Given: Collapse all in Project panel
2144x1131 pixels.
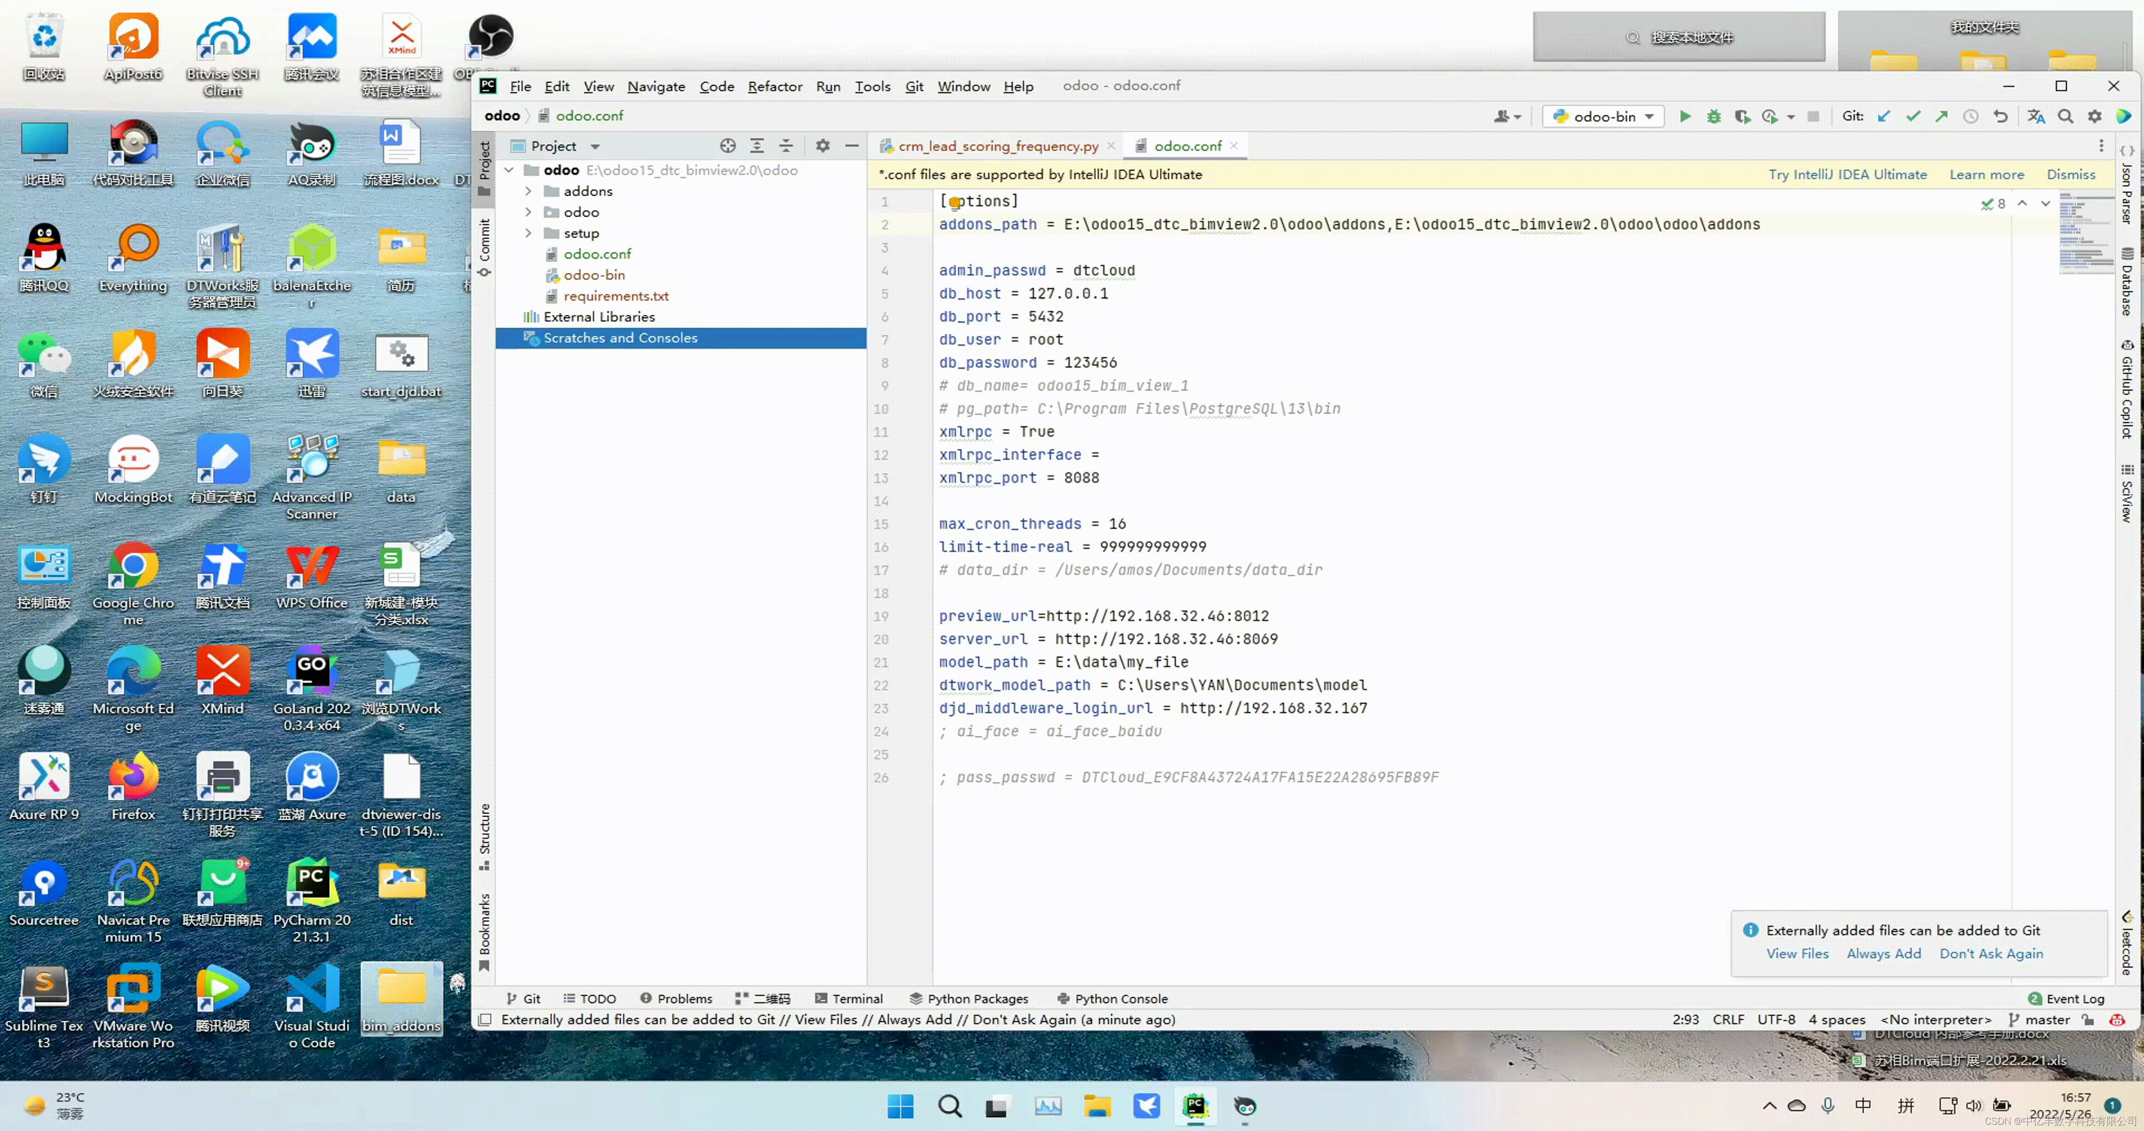Looking at the screenshot, I should coord(786,146).
